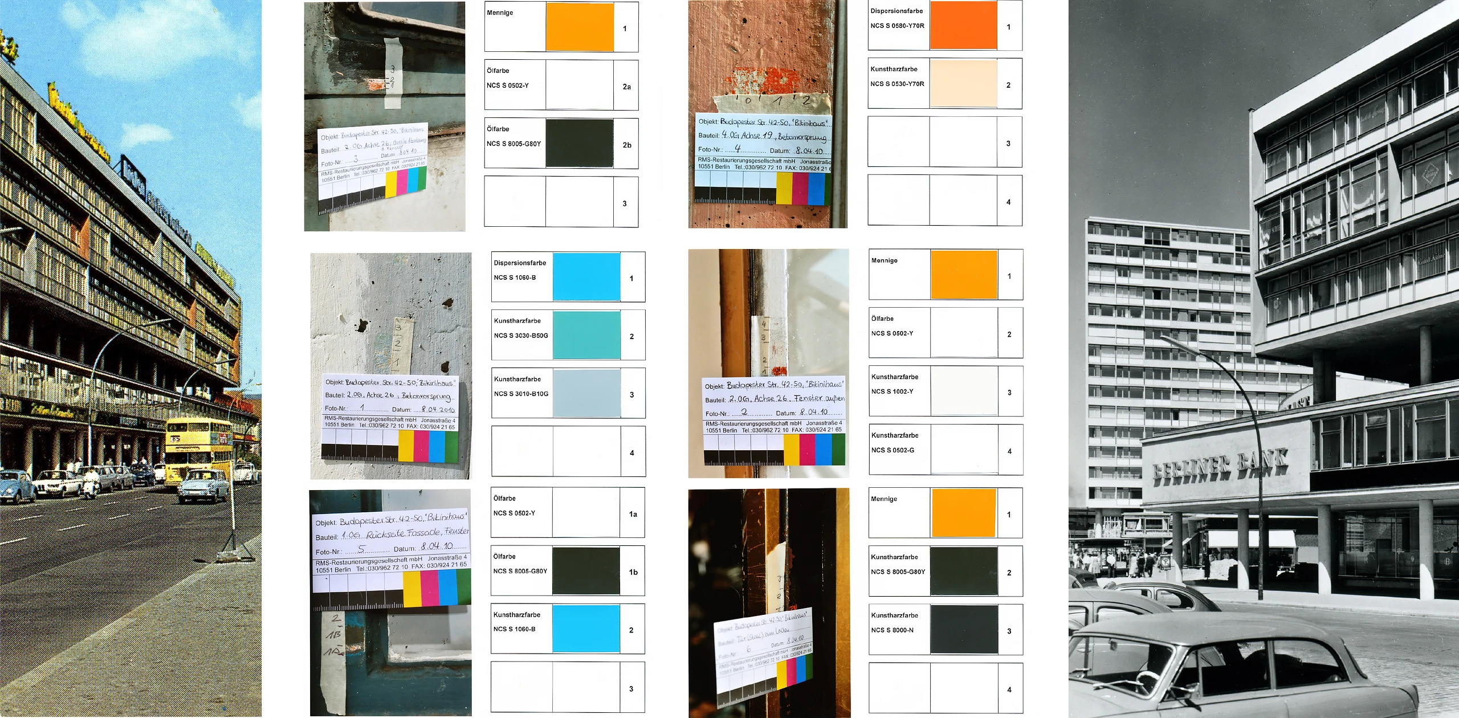This screenshot has width=1459, height=718.
Task: Click the orange-red NCS S 0580-Y70R swatch
Action: coord(963,26)
